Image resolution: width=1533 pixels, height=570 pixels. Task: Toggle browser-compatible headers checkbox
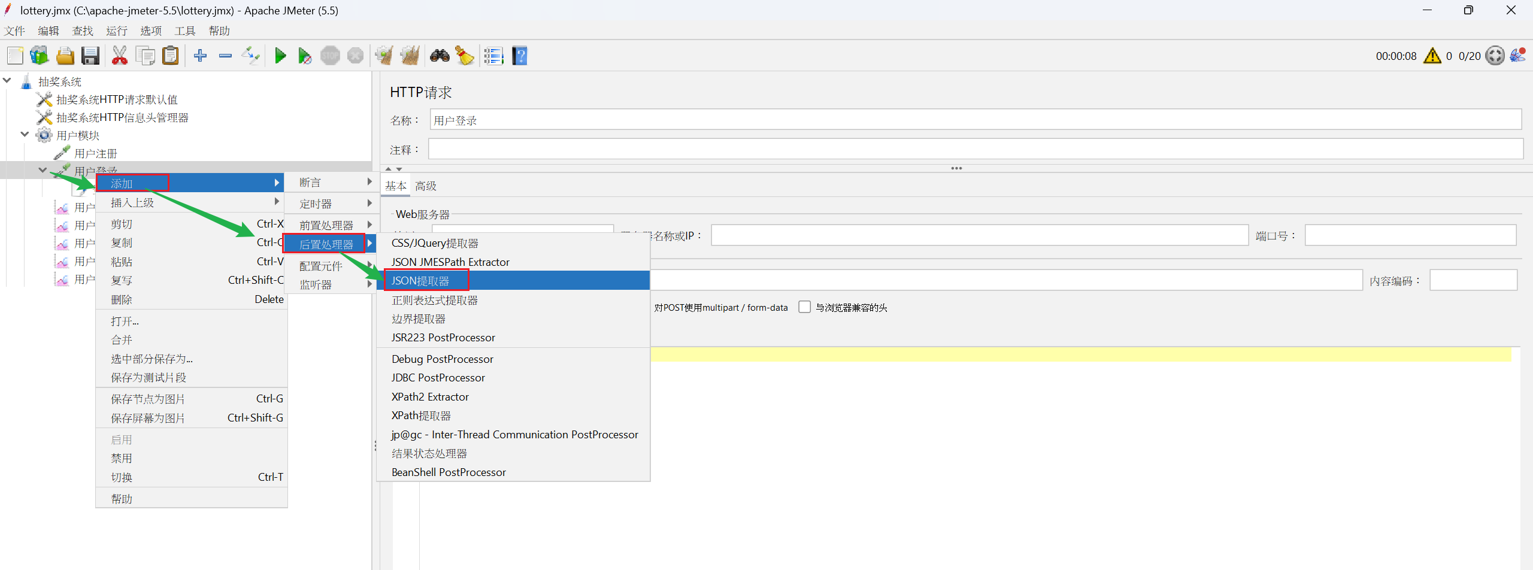tap(805, 307)
